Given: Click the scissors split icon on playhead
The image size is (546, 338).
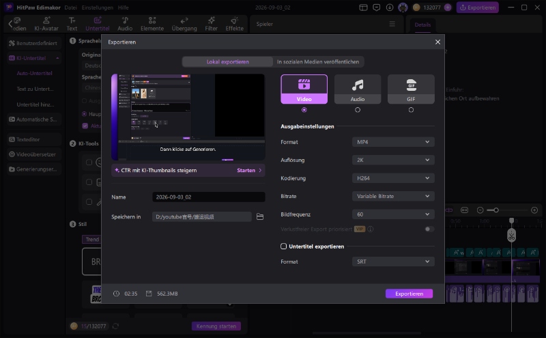Looking at the screenshot, I should (x=511, y=236).
